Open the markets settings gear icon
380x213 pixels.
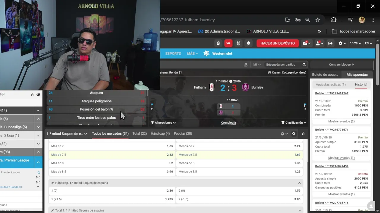pos(284,134)
